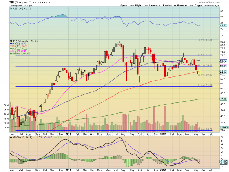Click the 2012 label below MACD panel
Viewport: 229px width, 172px height.
pyautogui.click(x=163, y=170)
